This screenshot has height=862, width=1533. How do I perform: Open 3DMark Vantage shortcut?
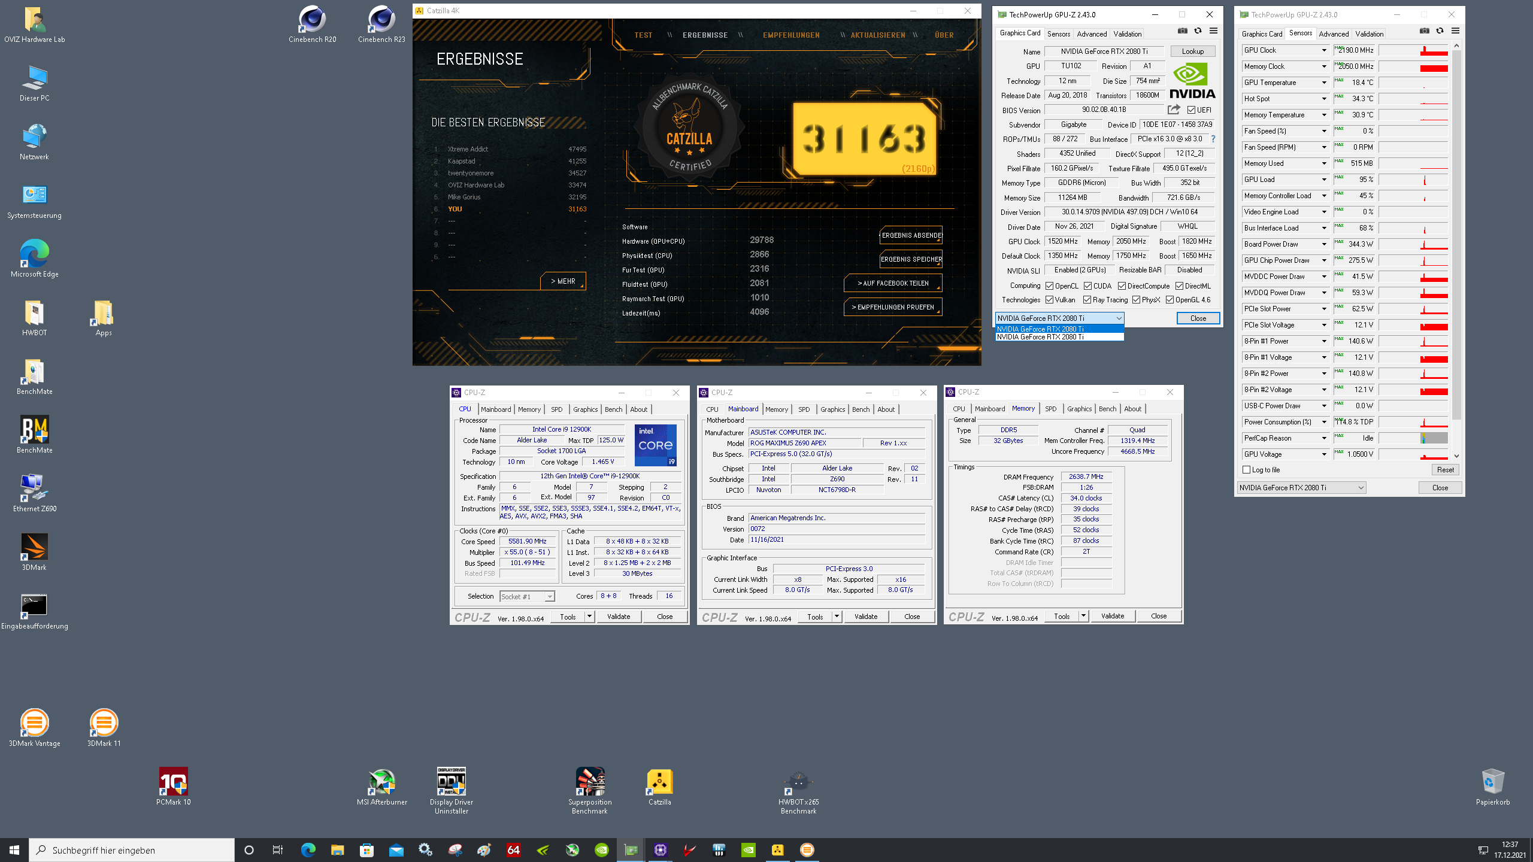click(34, 729)
